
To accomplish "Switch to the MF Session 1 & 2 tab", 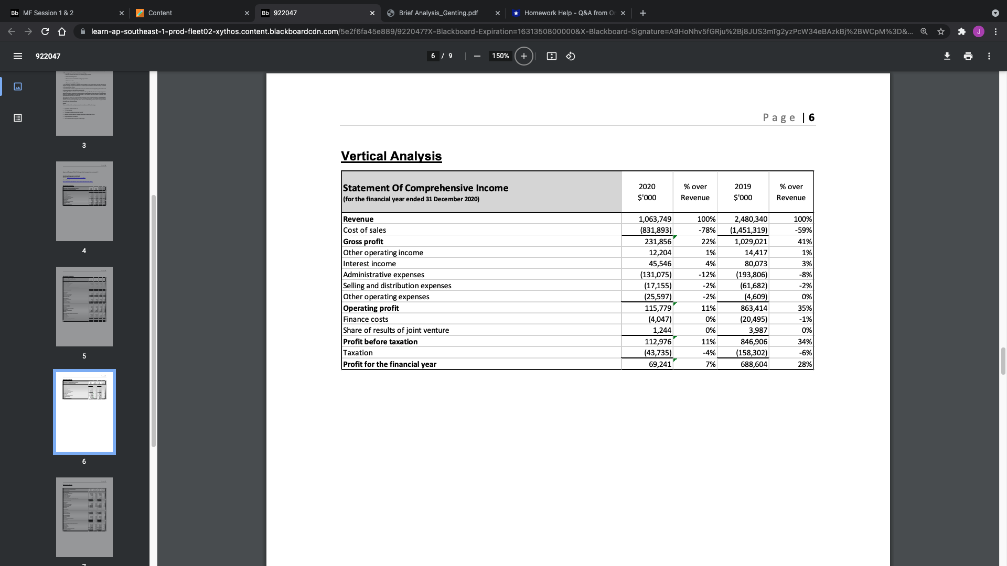I will click(48, 13).
